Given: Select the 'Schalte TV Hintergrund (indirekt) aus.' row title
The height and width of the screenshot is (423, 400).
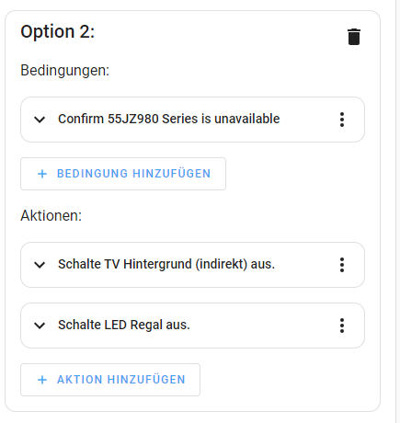Looking at the screenshot, I should pyautogui.click(x=166, y=264).
